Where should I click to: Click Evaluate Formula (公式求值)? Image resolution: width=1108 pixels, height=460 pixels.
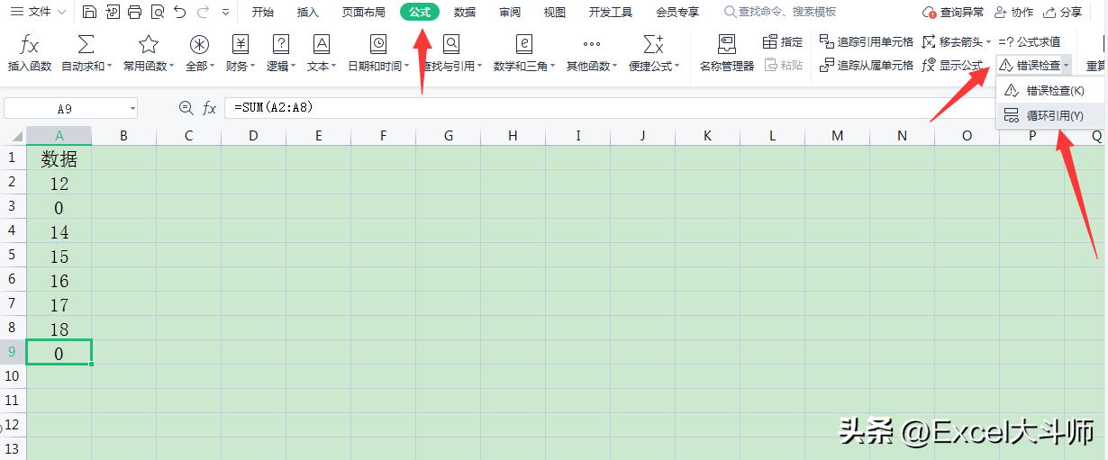(x=1030, y=41)
